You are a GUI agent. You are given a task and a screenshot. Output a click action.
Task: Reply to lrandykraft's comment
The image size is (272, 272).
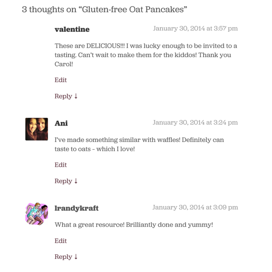click(63, 257)
